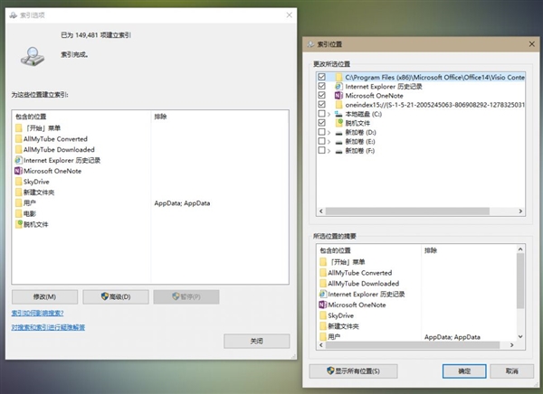543x394 pixels.
Task: Select AllMyTube Downloaded text in 所选位置的摘要
Action: coord(363,284)
